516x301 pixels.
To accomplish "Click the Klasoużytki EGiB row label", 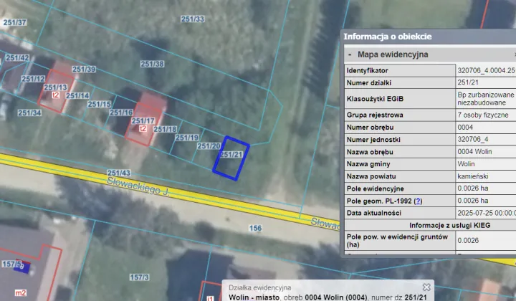I will [x=375, y=99].
